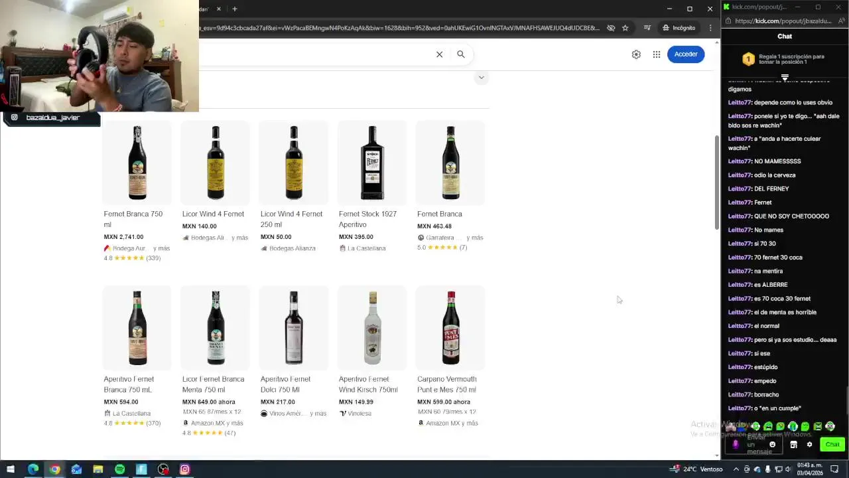Open the clock showing 01:43 a. m.
The width and height of the screenshot is (849, 478).
click(809, 469)
